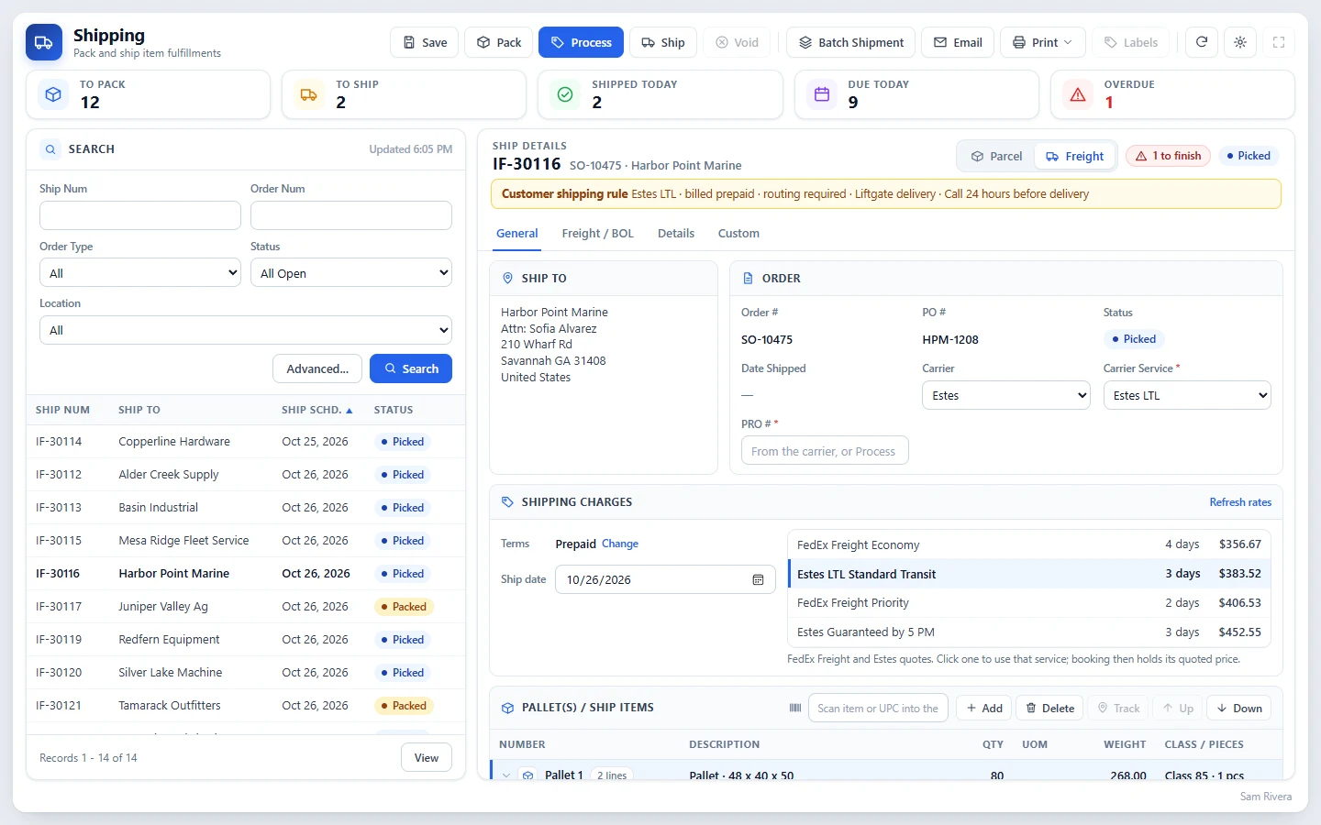
Task: Open the Order Type dropdown
Action: (140, 273)
